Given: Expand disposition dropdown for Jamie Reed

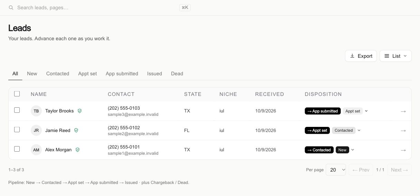Looking at the screenshot, I should (x=359, y=130).
